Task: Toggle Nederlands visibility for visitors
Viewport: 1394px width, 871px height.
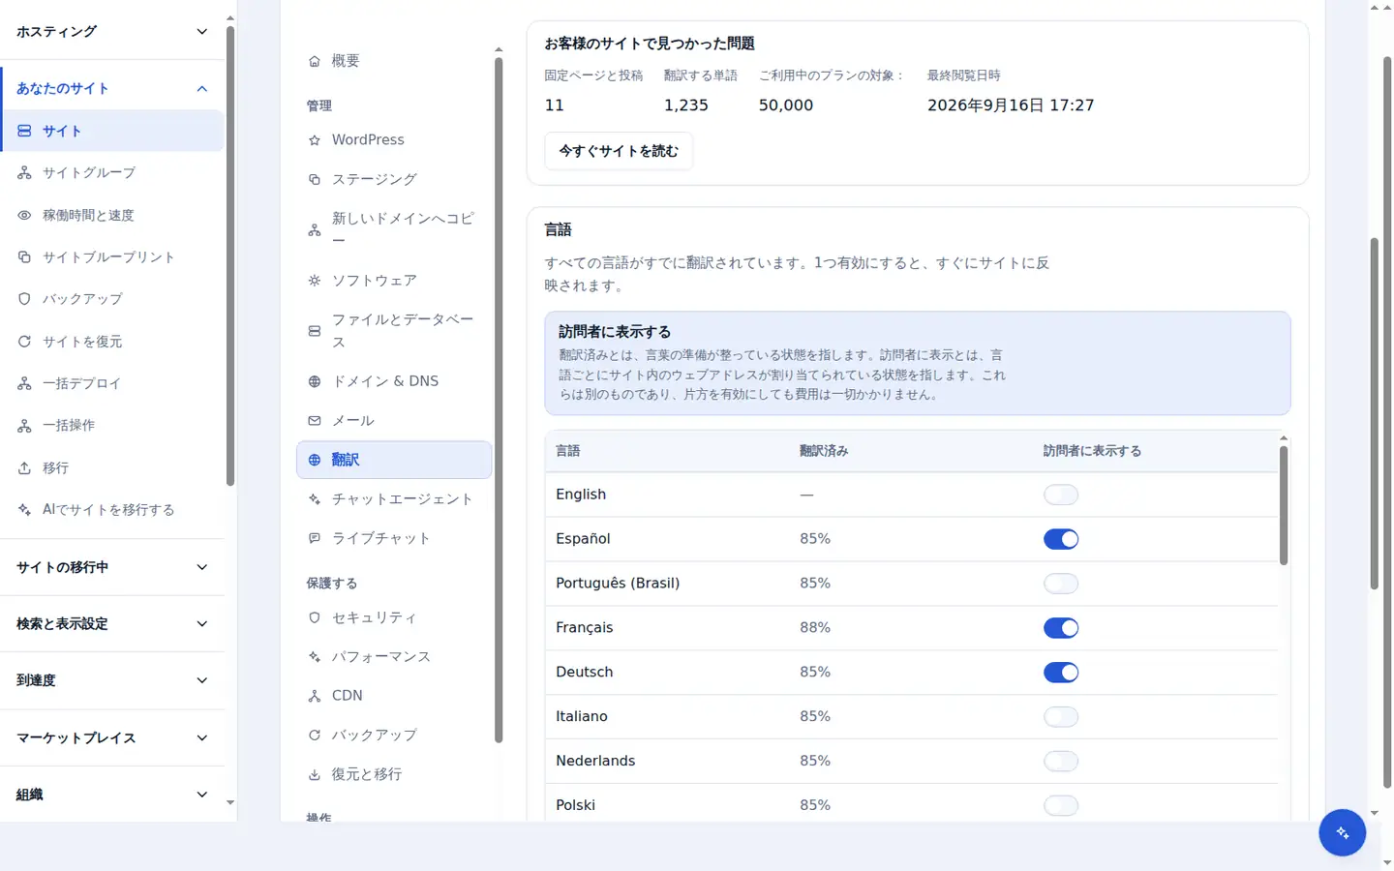Action: click(x=1061, y=762)
